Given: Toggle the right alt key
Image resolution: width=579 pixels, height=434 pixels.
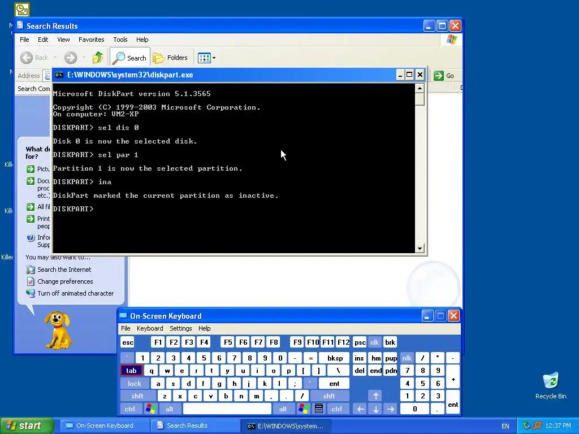Looking at the screenshot, I should 283,409.
